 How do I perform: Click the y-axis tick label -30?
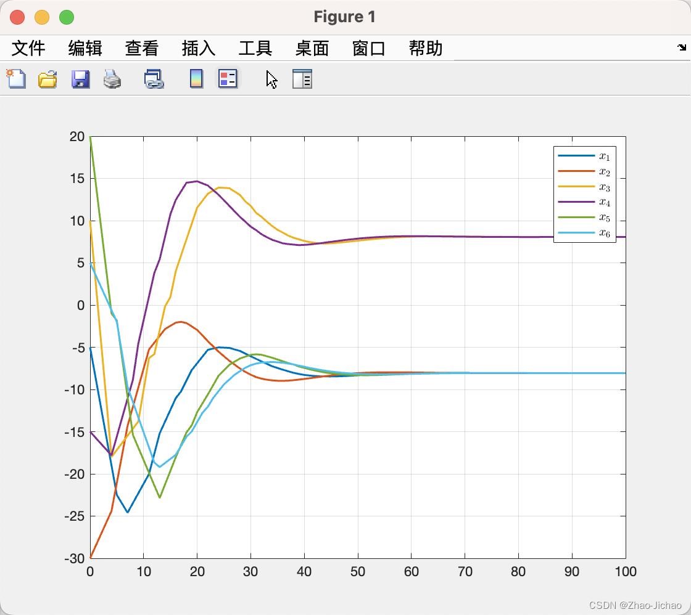(x=75, y=559)
